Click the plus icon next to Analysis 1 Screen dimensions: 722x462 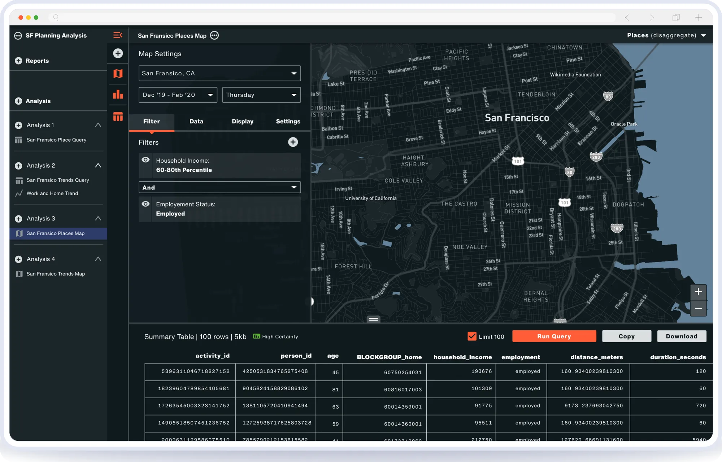(x=18, y=125)
